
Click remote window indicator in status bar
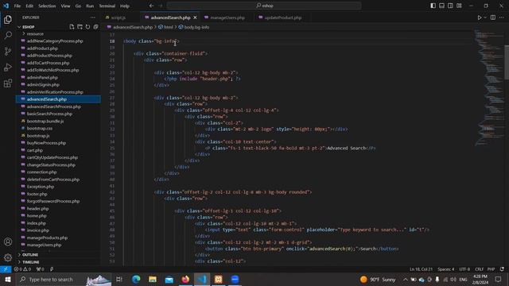[6, 269]
